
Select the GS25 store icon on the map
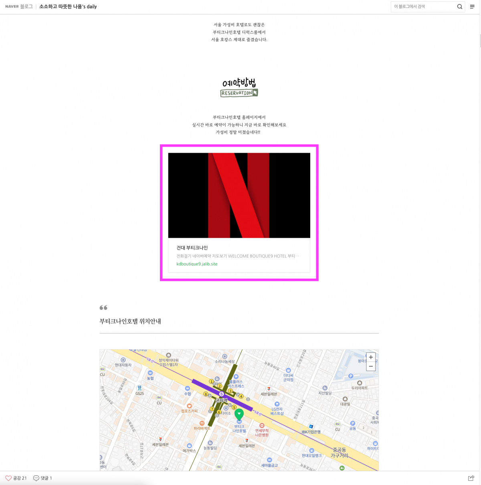(139, 388)
